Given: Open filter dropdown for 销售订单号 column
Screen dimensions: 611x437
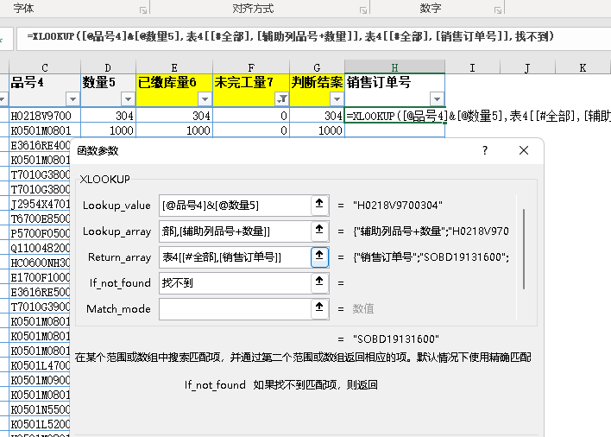Looking at the screenshot, I should point(437,99).
